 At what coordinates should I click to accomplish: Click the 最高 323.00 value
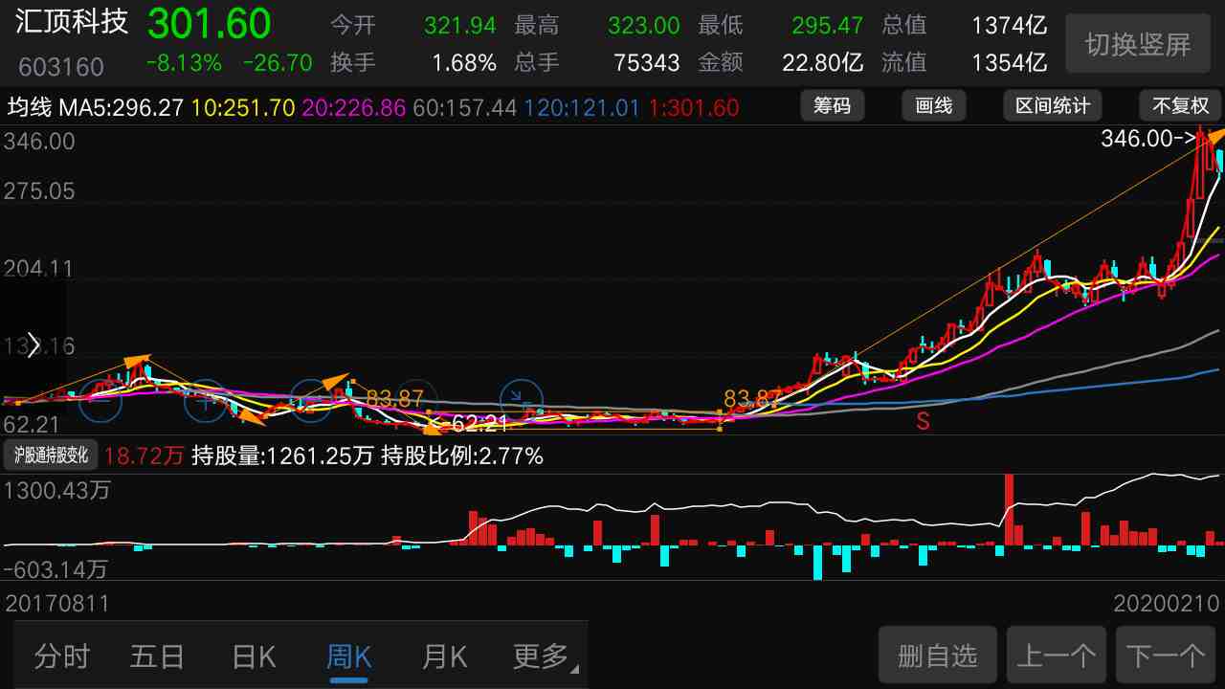tap(644, 26)
